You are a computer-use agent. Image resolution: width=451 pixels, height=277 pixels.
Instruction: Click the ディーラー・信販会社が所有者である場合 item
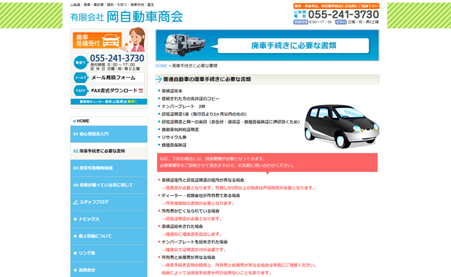[x=201, y=196]
